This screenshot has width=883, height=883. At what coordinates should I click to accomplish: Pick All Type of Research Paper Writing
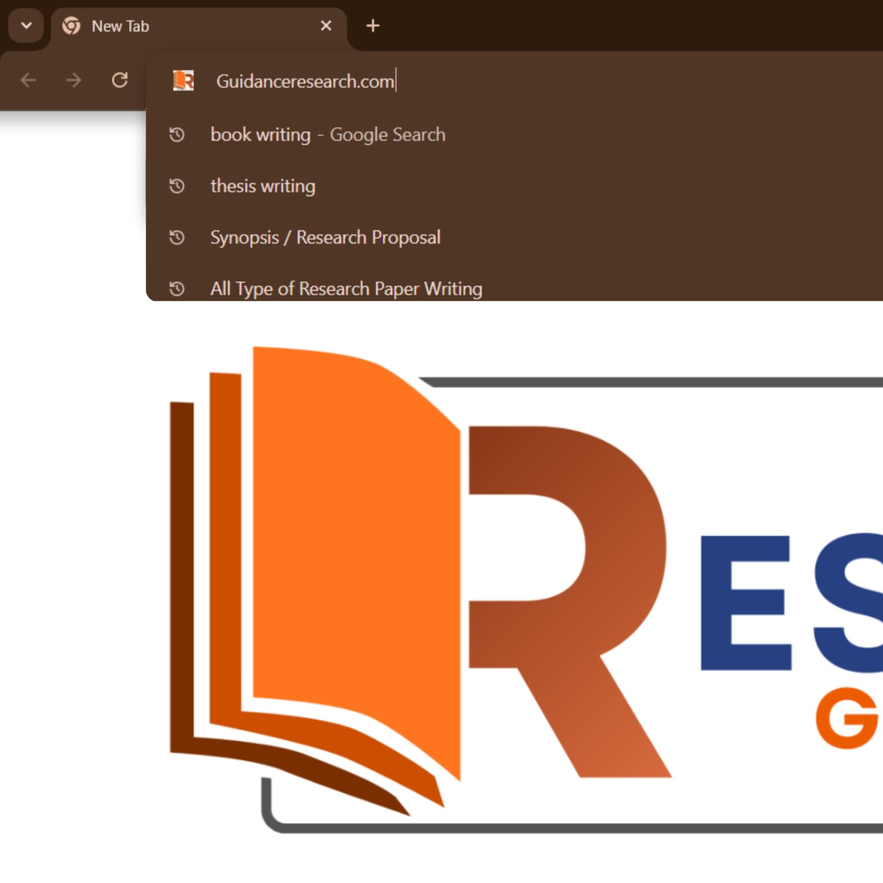tap(346, 289)
